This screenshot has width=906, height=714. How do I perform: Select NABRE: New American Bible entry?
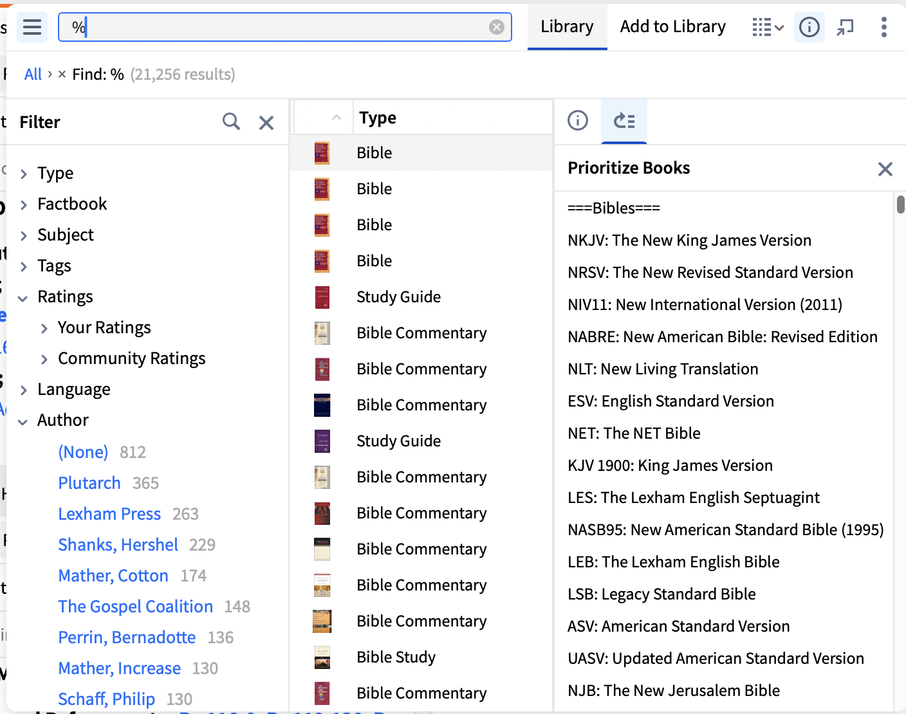tap(723, 337)
